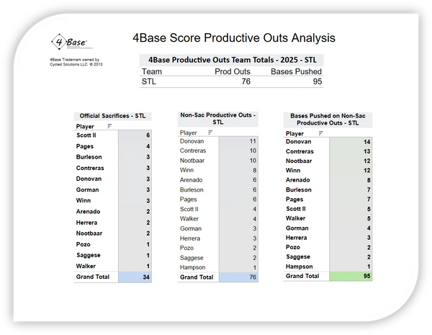
Task: Select 'Saggese' in Official Sacrifices table
Action: tap(89, 255)
